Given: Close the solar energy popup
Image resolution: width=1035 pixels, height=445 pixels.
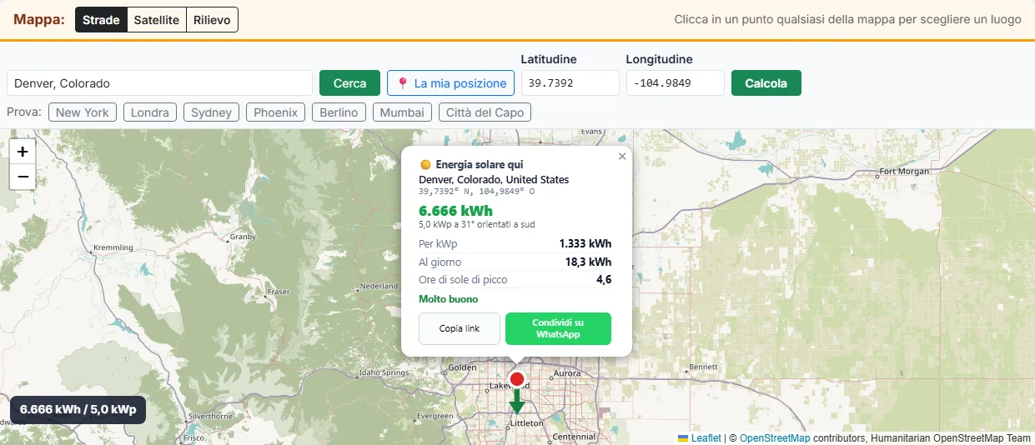Looking at the screenshot, I should click(x=622, y=156).
